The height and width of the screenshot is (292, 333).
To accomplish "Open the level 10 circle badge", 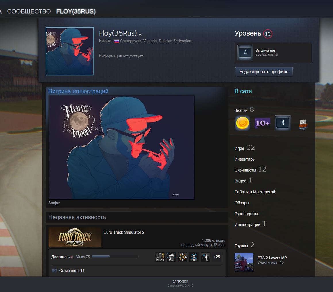I will tap(267, 34).
